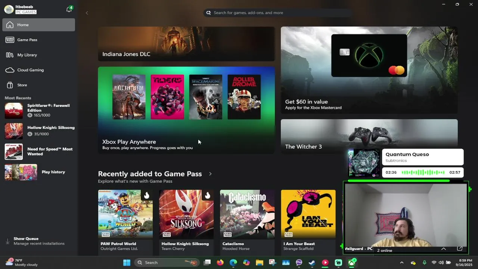The image size is (478, 269).
Task: Open the Xbox Play Anywhere promo
Action: [x=186, y=110]
